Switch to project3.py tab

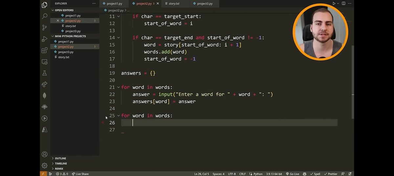[204, 4]
